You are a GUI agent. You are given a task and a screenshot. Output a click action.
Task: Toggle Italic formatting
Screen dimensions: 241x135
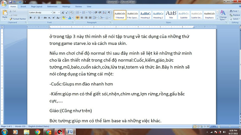coord(35,18)
